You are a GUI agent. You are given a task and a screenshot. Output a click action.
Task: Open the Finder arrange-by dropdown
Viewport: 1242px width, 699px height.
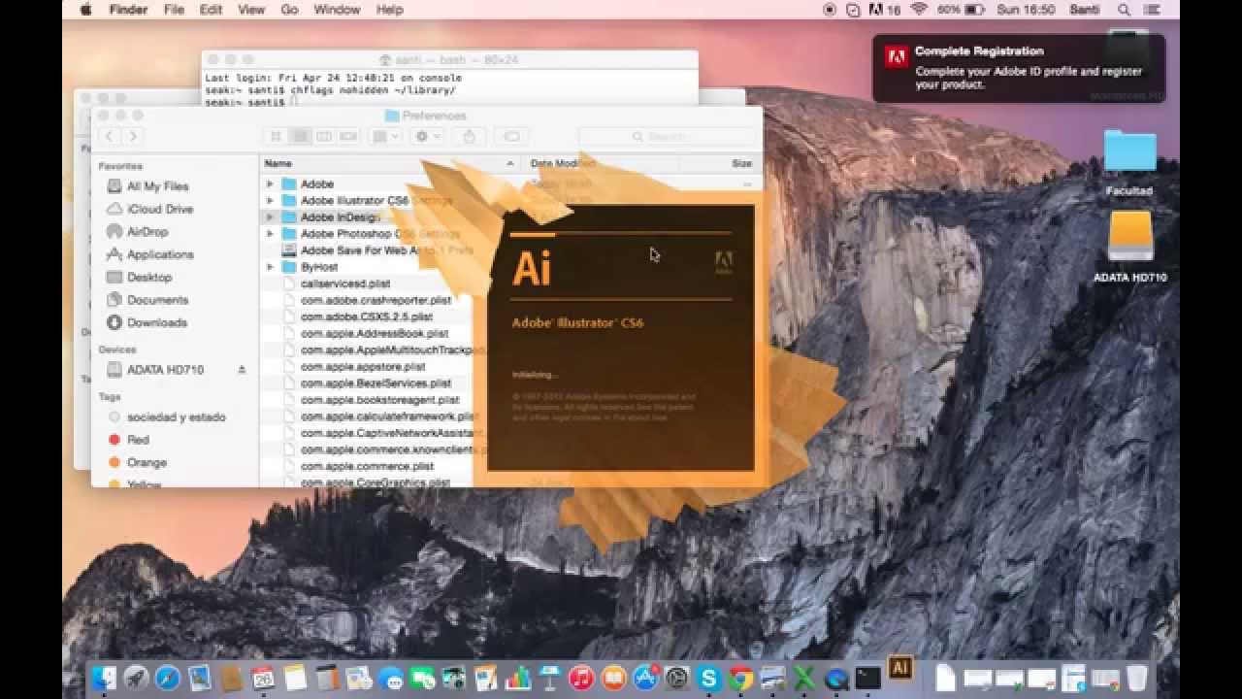tap(385, 137)
